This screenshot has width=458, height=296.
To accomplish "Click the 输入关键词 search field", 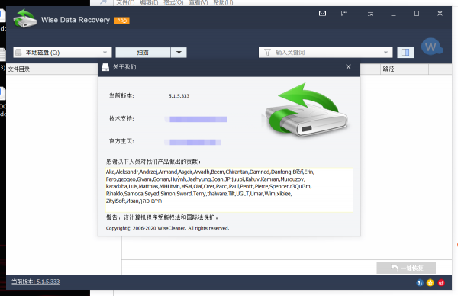I will (325, 53).
